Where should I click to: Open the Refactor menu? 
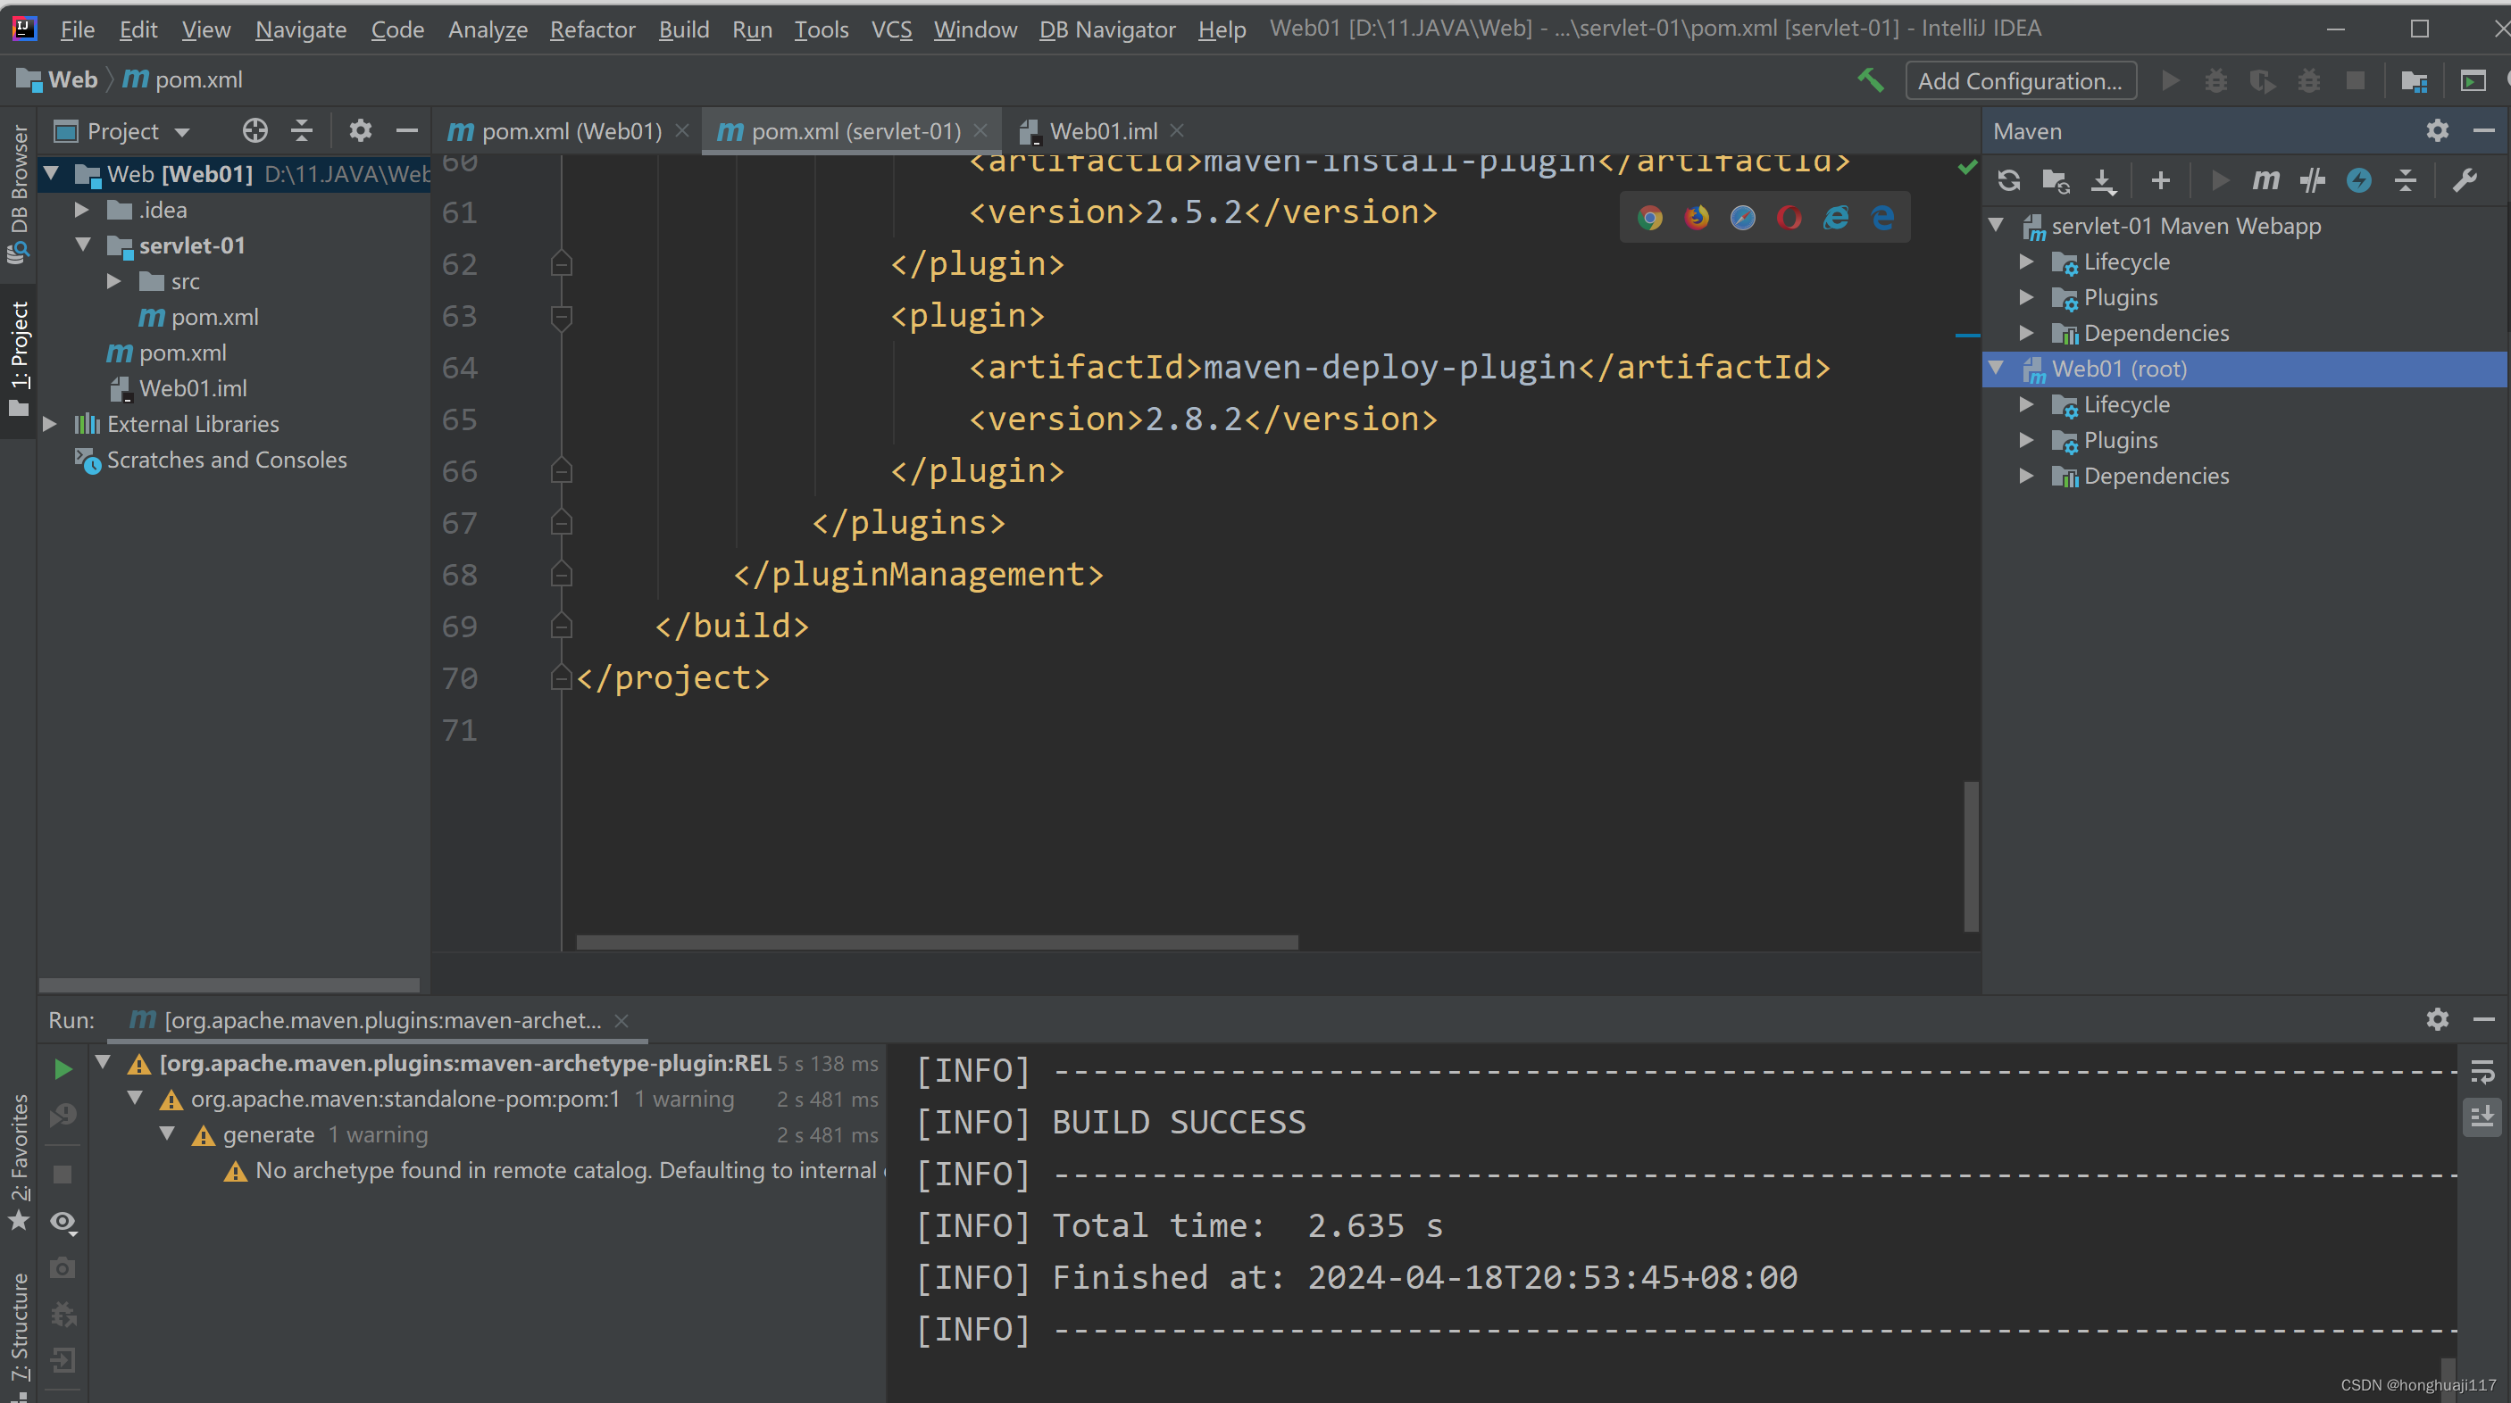(x=592, y=29)
